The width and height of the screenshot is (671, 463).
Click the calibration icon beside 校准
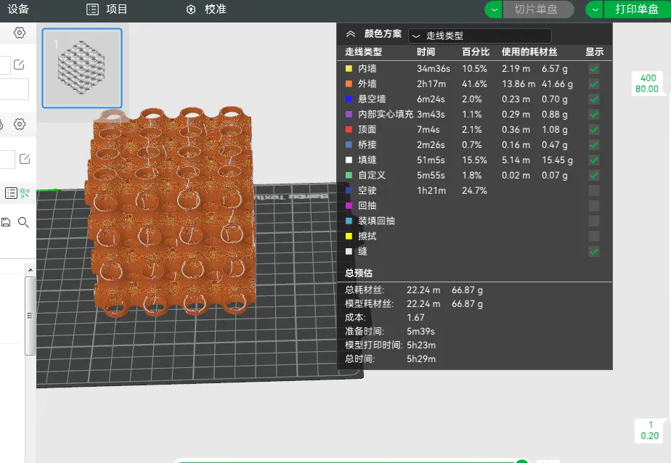191,9
